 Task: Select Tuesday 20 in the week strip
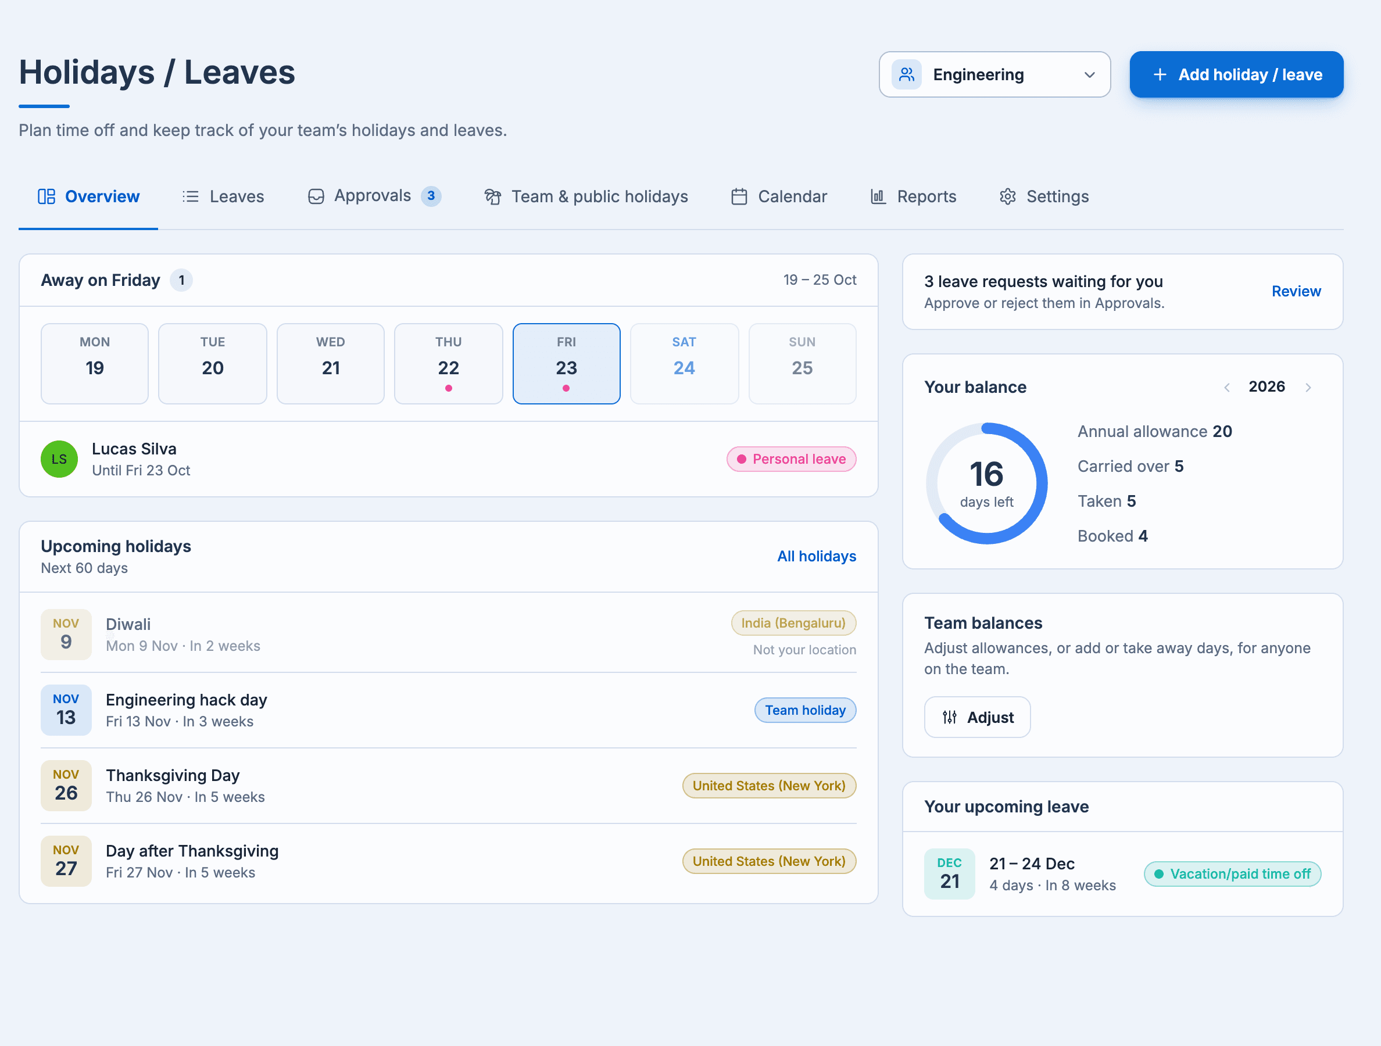(x=212, y=363)
